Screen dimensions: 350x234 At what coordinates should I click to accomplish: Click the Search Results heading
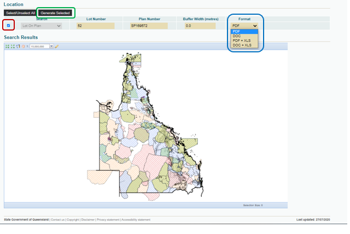tap(21, 38)
